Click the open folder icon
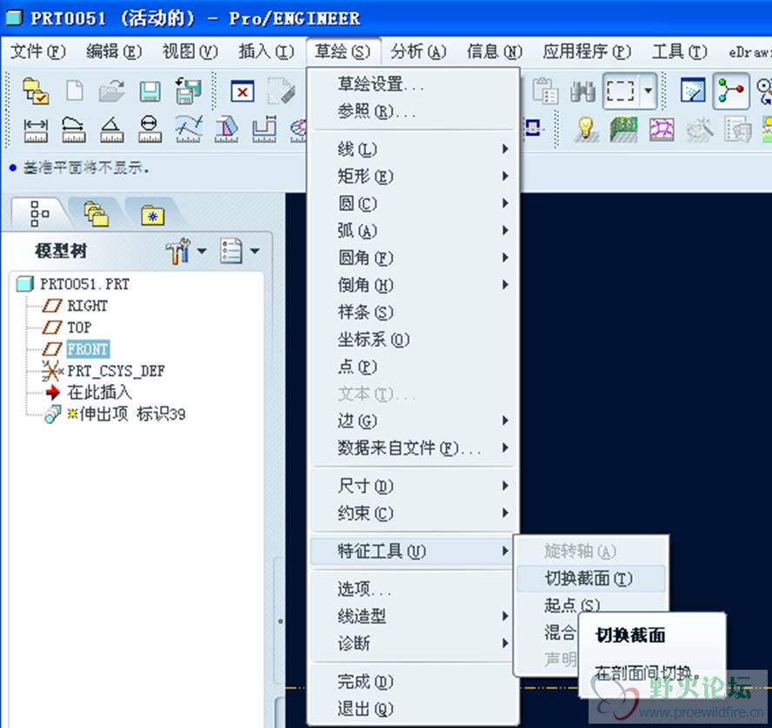 [112, 91]
